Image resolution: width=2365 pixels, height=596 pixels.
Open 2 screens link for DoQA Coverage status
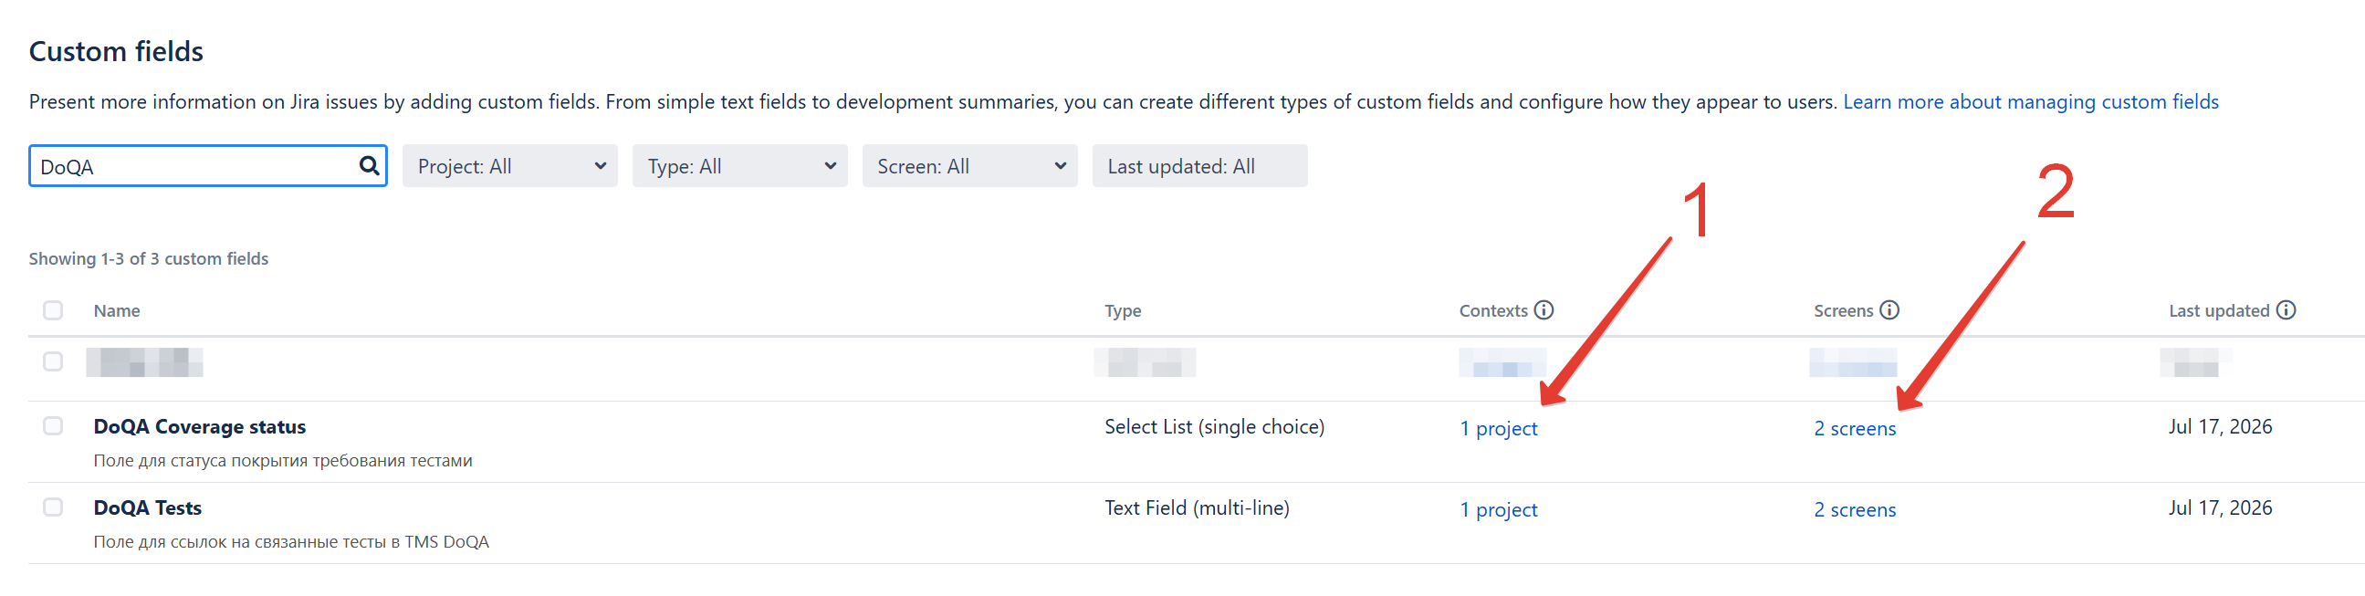coord(1855,428)
